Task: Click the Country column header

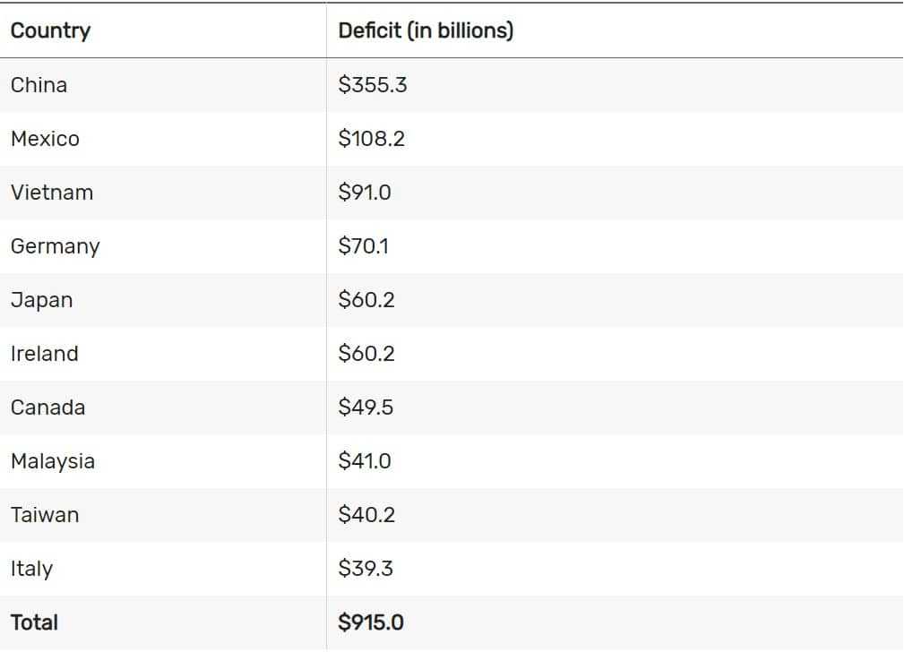Action: tap(50, 30)
